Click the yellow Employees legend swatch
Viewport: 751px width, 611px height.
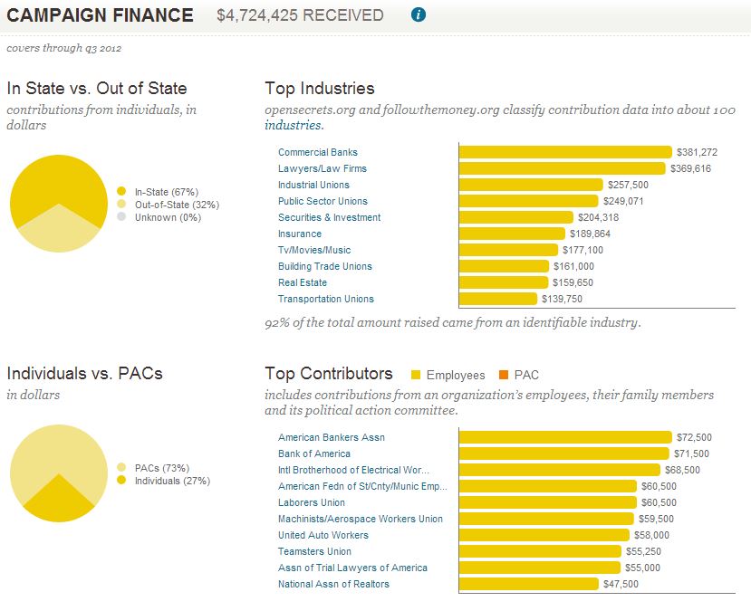tap(416, 375)
